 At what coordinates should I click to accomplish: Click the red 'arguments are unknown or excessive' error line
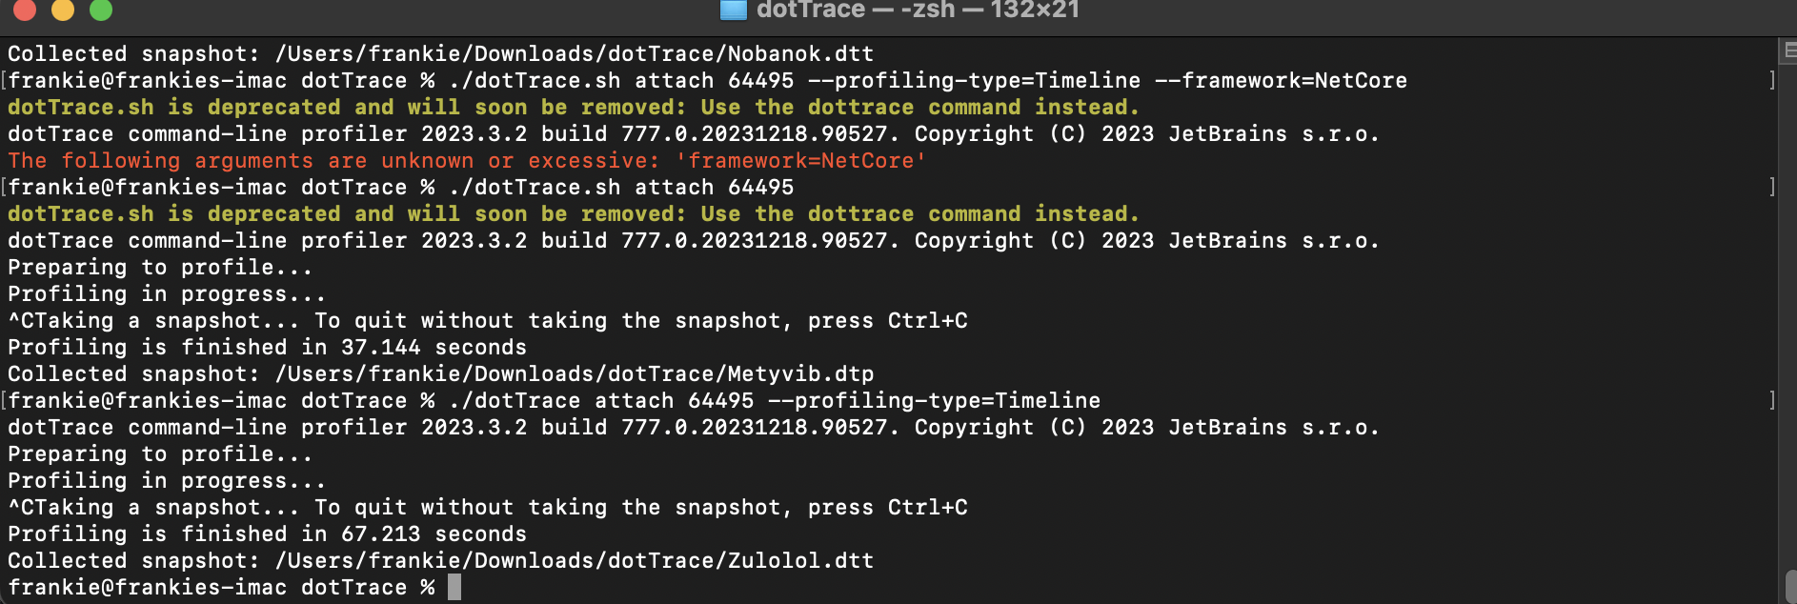(x=467, y=160)
